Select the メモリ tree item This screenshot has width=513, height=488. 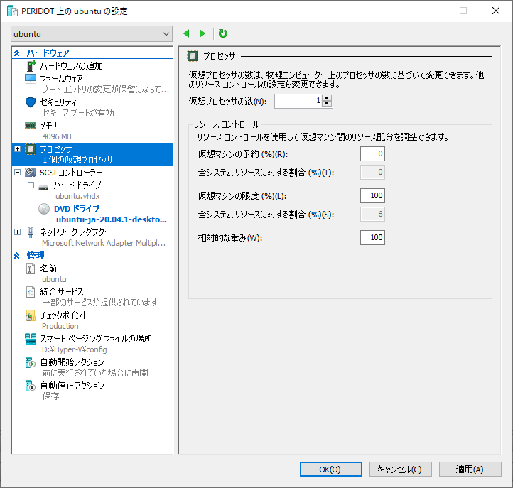click(x=92, y=131)
